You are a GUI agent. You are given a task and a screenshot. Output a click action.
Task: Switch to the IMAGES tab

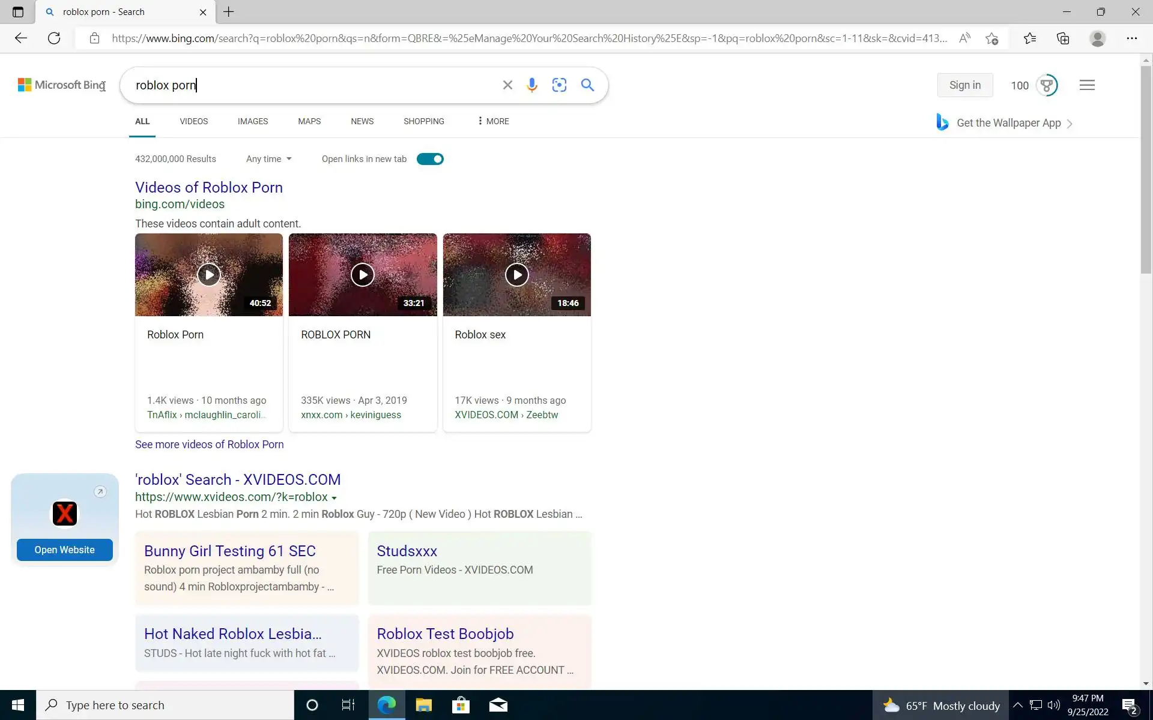tap(253, 121)
